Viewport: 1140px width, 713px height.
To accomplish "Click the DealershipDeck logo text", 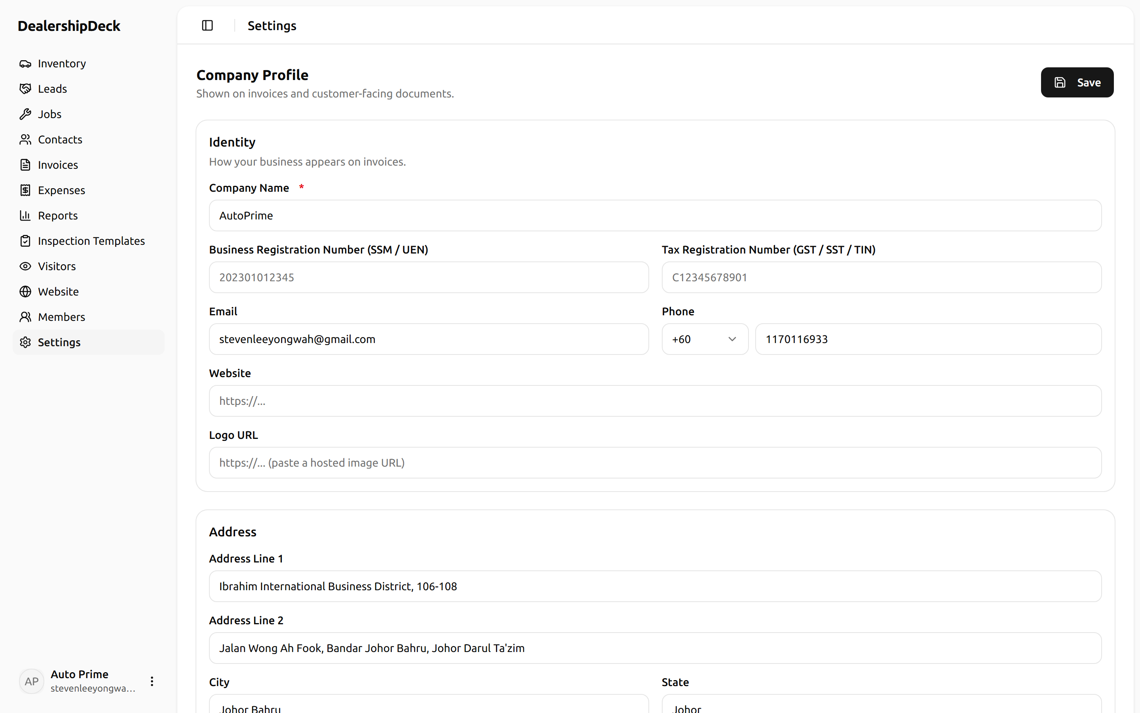I will pos(69,26).
